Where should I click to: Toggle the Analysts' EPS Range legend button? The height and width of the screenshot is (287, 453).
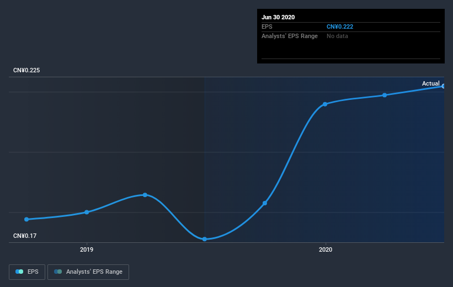pos(88,272)
